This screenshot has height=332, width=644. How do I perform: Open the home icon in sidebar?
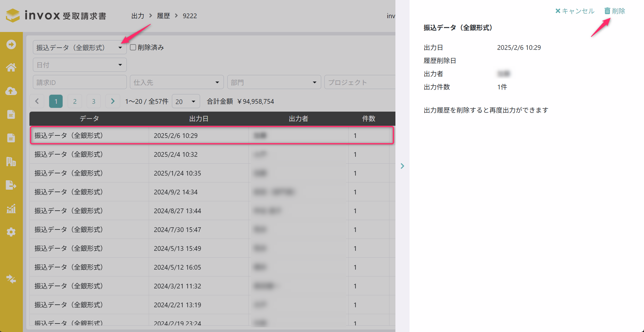pos(11,67)
